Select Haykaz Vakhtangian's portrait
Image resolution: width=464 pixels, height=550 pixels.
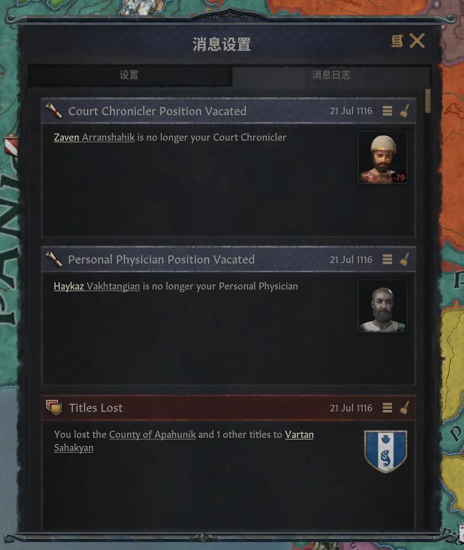click(x=382, y=306)
